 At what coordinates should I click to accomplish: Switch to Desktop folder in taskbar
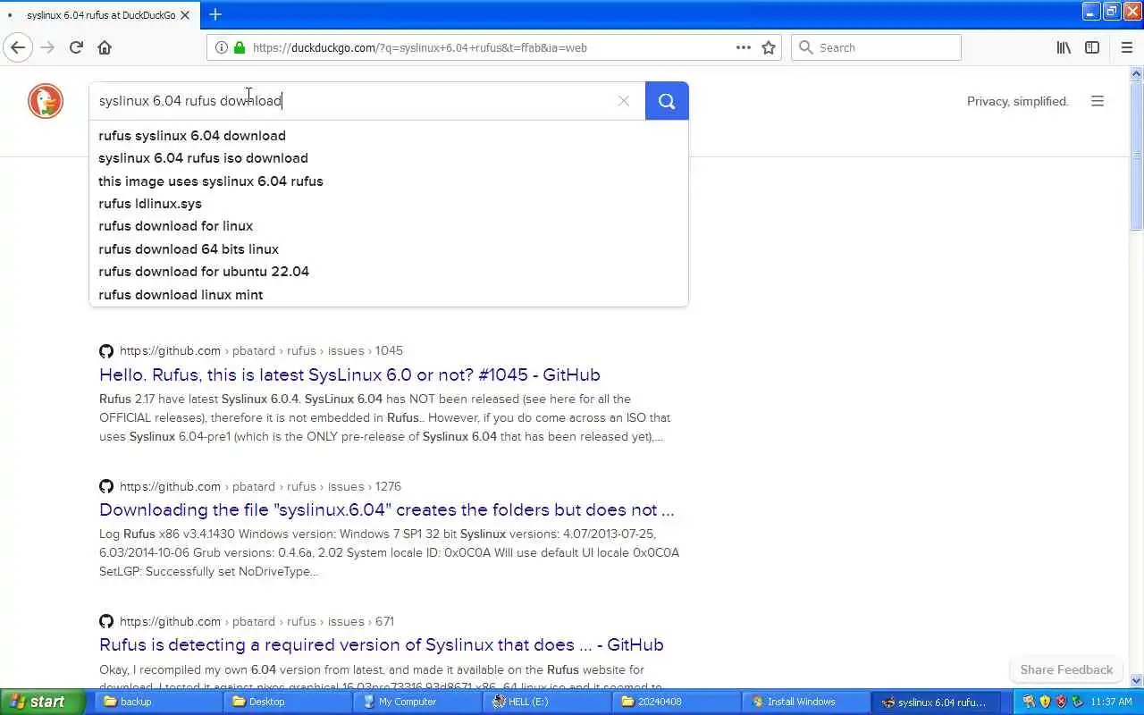(x=287, y=702)
